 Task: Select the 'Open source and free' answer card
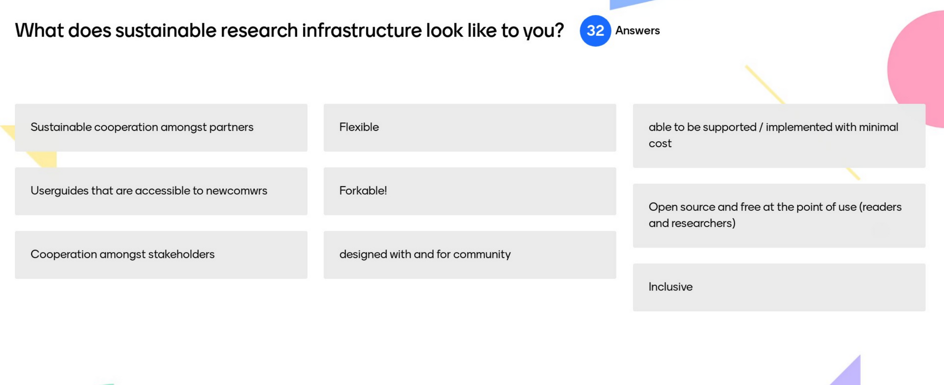point(779,215)
